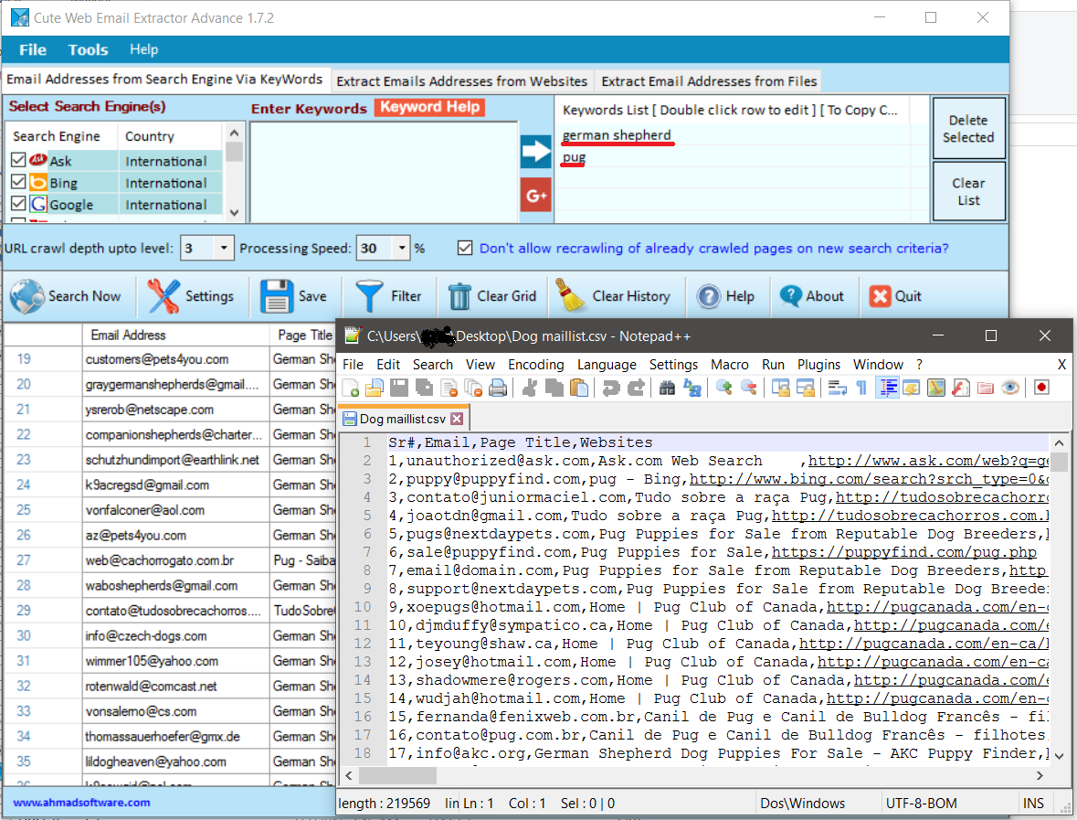Viewport: 1077px width, 820px height.
Task: Select the customers@pets4you.com email cell
Action: point(175,358)
